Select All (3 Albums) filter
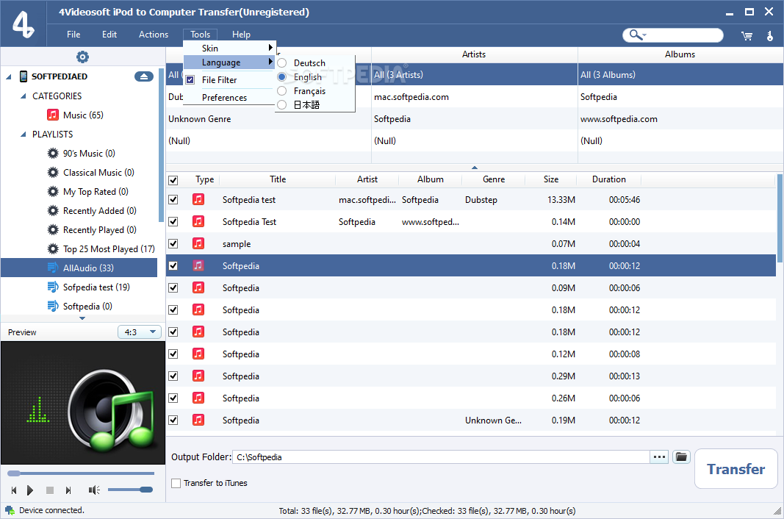 click(680, 74)
